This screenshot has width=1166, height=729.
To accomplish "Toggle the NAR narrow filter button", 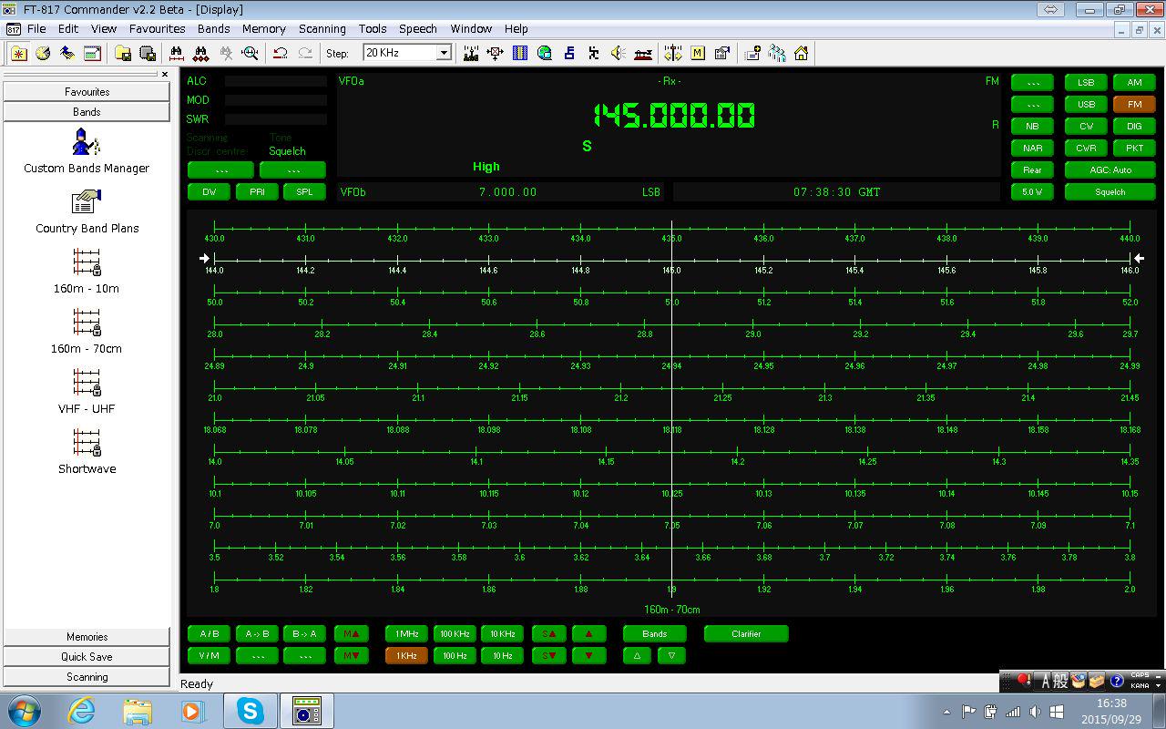I will (x=1032, y=149).
